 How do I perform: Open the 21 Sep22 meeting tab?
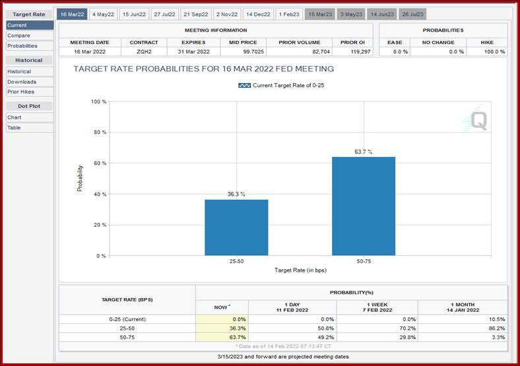click(x=196, y=15)
